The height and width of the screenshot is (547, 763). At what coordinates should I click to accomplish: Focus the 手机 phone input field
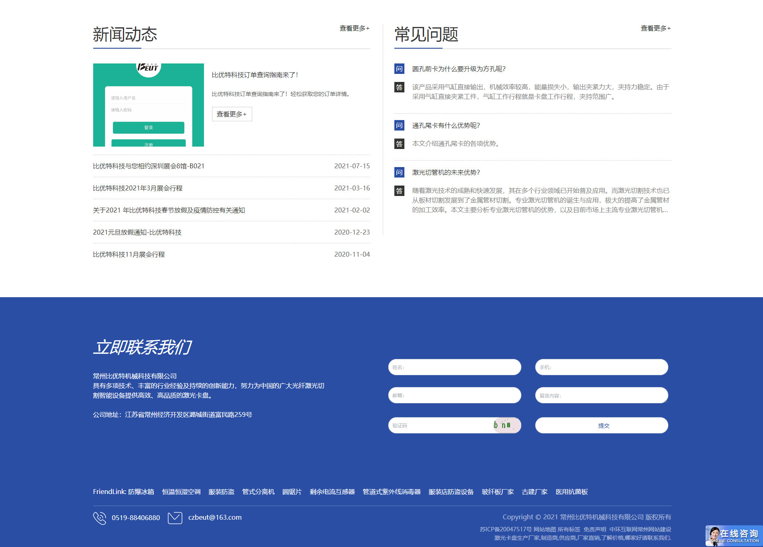(601, 367)
